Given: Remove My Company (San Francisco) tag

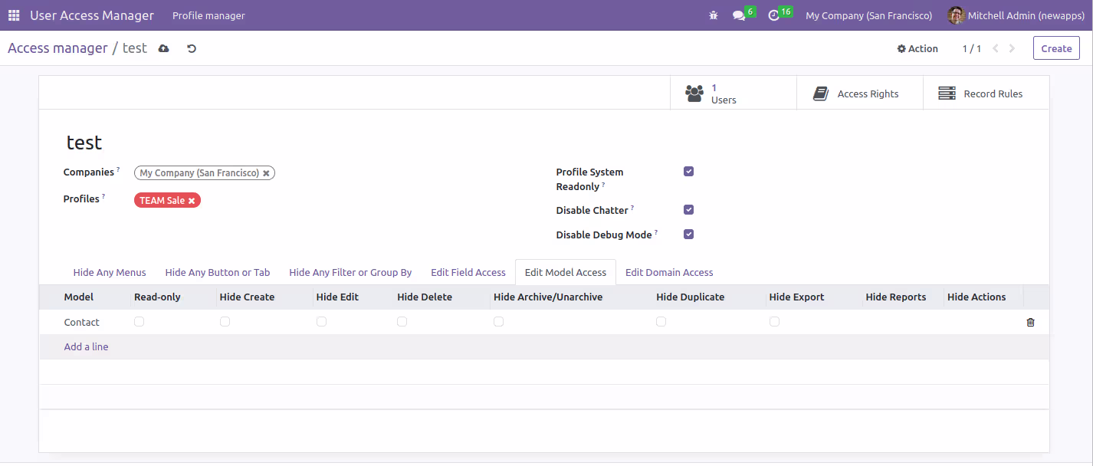Looking at the screenshot, I should point(266,173).
